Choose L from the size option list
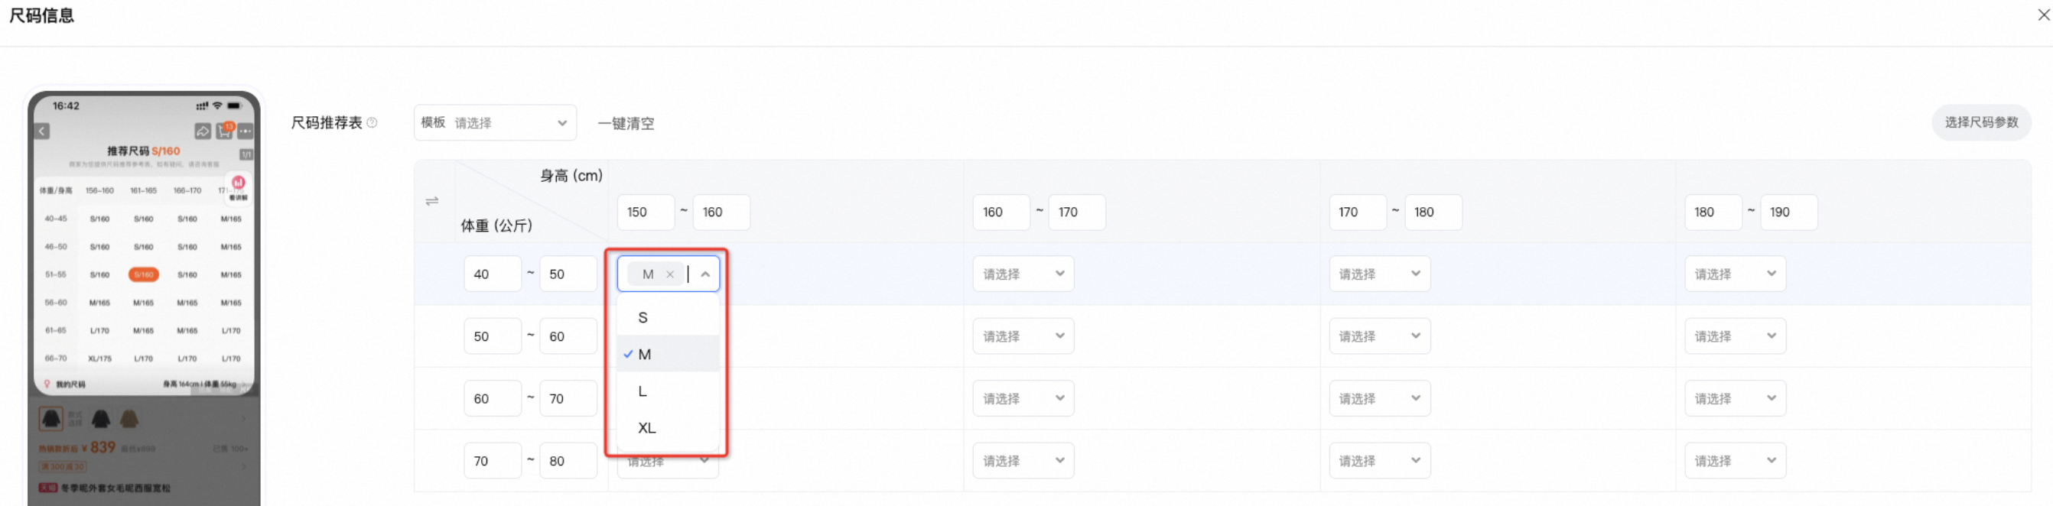The image size is (2053, 506). pos(668,391)
